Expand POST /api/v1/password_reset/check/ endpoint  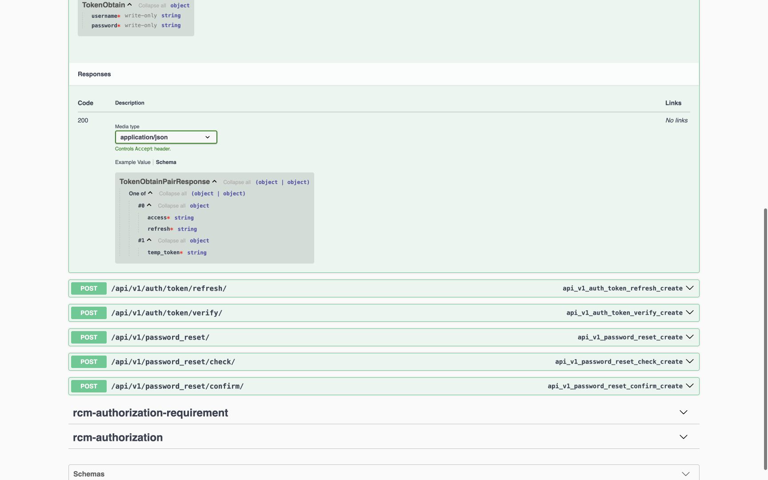pos(384,362)
